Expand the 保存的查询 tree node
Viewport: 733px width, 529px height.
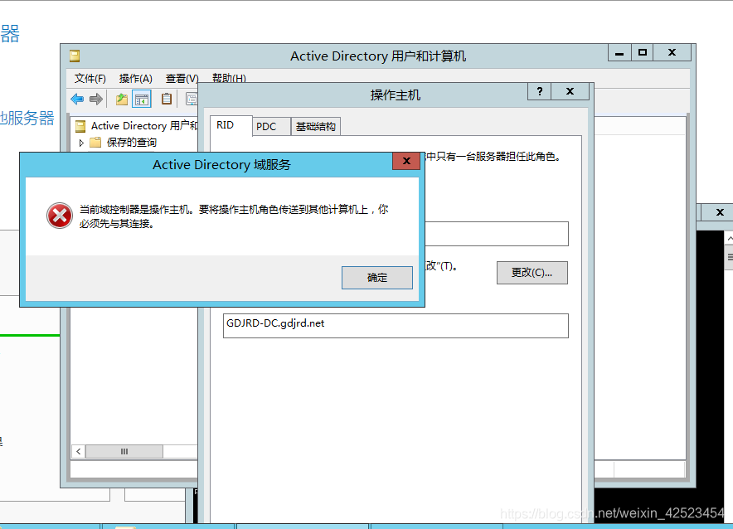(x=81, y=143)
